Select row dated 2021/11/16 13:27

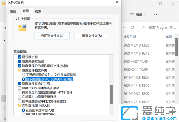click(148, 86)
